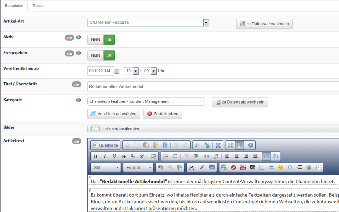Image resolution: width=339 pixels, height=212 pixels.
Task: Center the text
Action: click(x=236, y=156)
